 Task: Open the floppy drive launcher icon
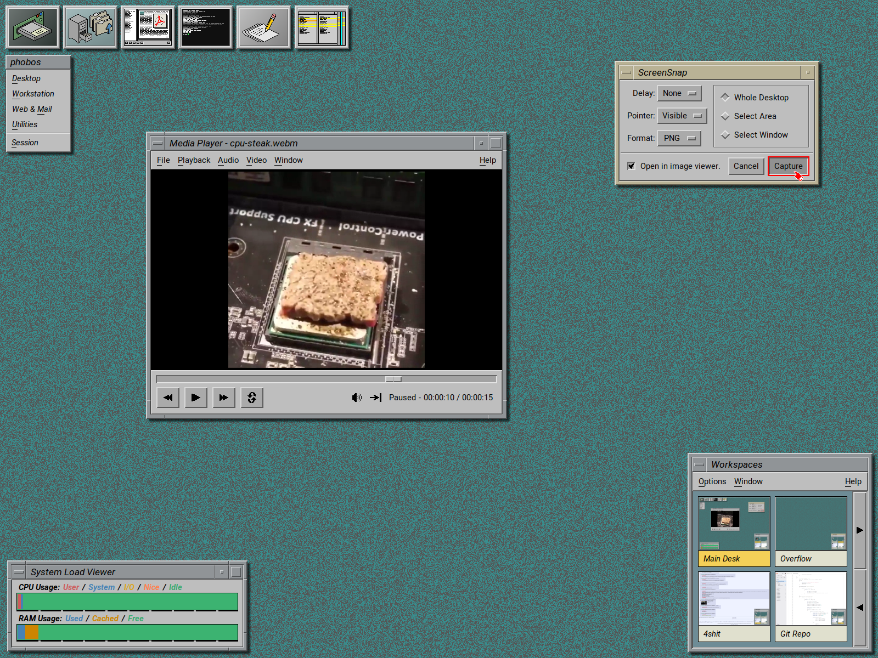(x=32, y=27)
